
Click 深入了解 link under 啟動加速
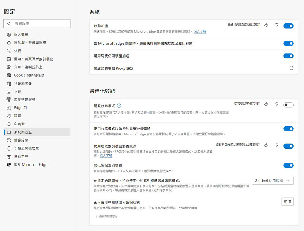click(200, 31)
